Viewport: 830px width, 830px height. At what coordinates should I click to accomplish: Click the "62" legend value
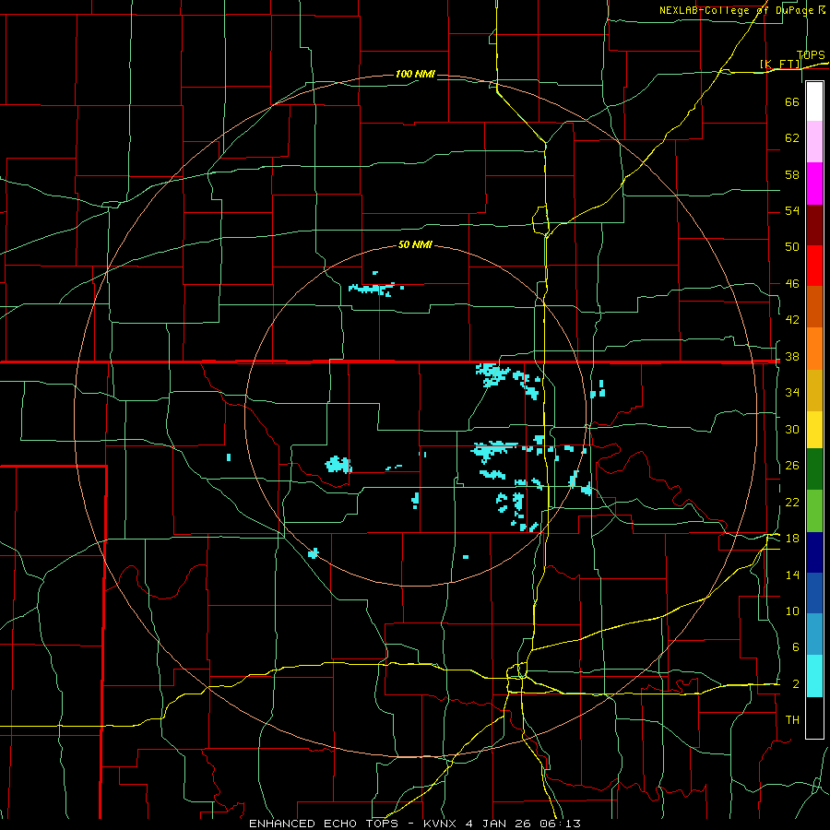792,138
